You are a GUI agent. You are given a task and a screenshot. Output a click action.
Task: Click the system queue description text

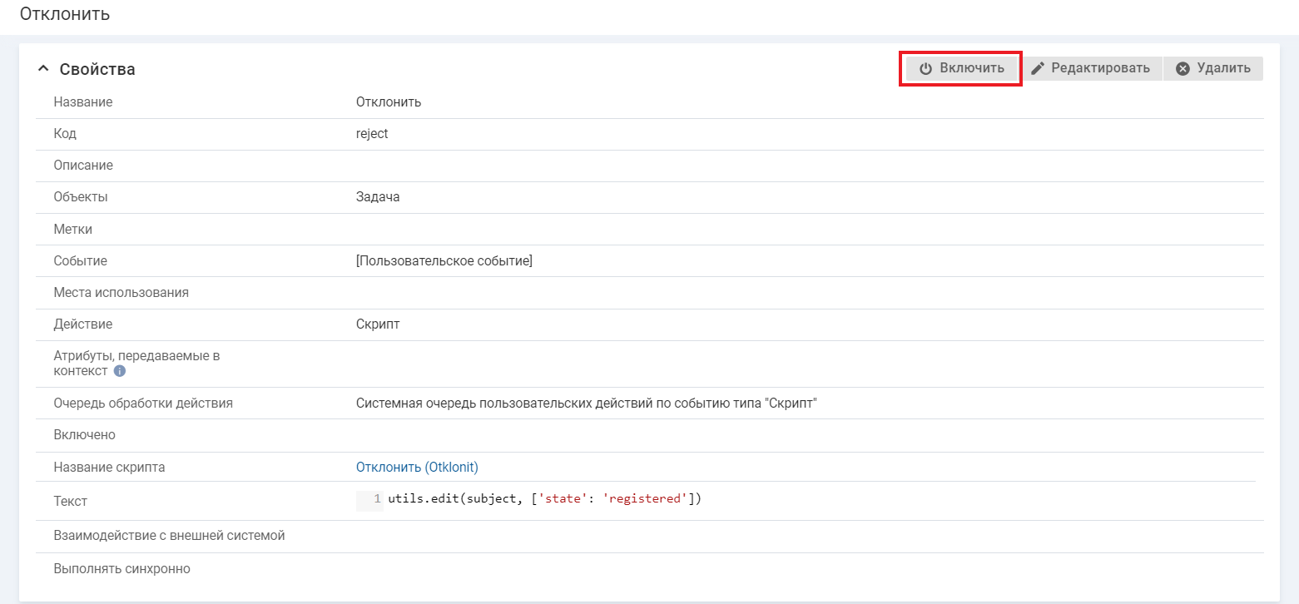587,403
